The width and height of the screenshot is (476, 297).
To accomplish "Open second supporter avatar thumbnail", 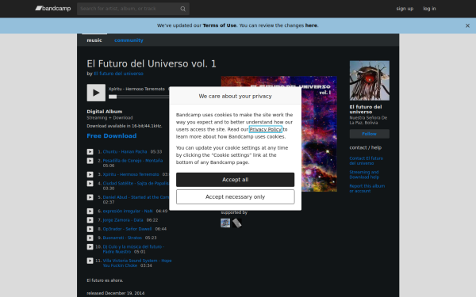I will (x=236, y=223).
